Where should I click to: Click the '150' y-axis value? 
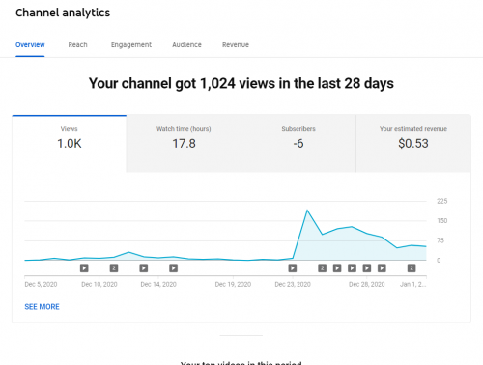click(442, 221)
